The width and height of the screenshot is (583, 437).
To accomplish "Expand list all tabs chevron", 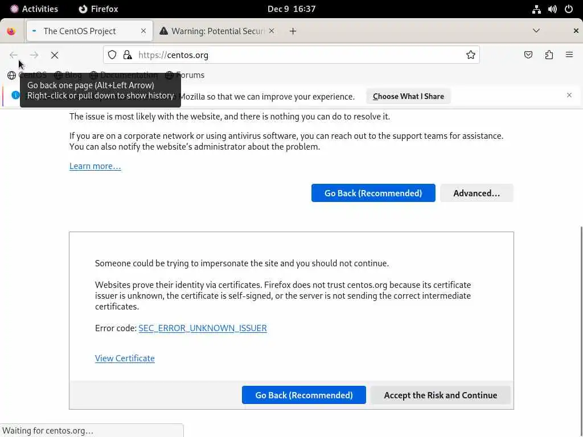I will click(536, 31).
